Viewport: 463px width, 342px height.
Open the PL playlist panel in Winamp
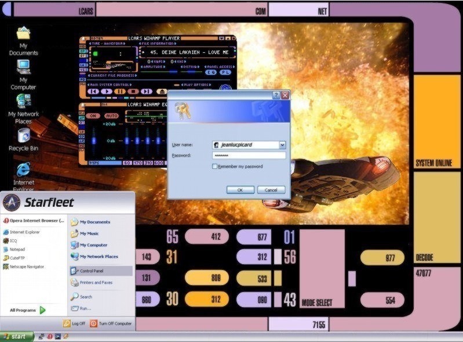225,73
